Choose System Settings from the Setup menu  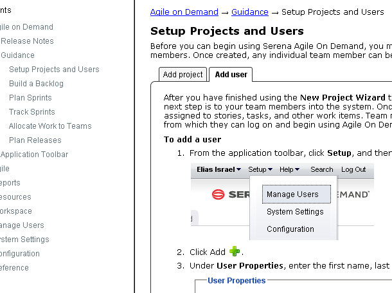[295, 212]
